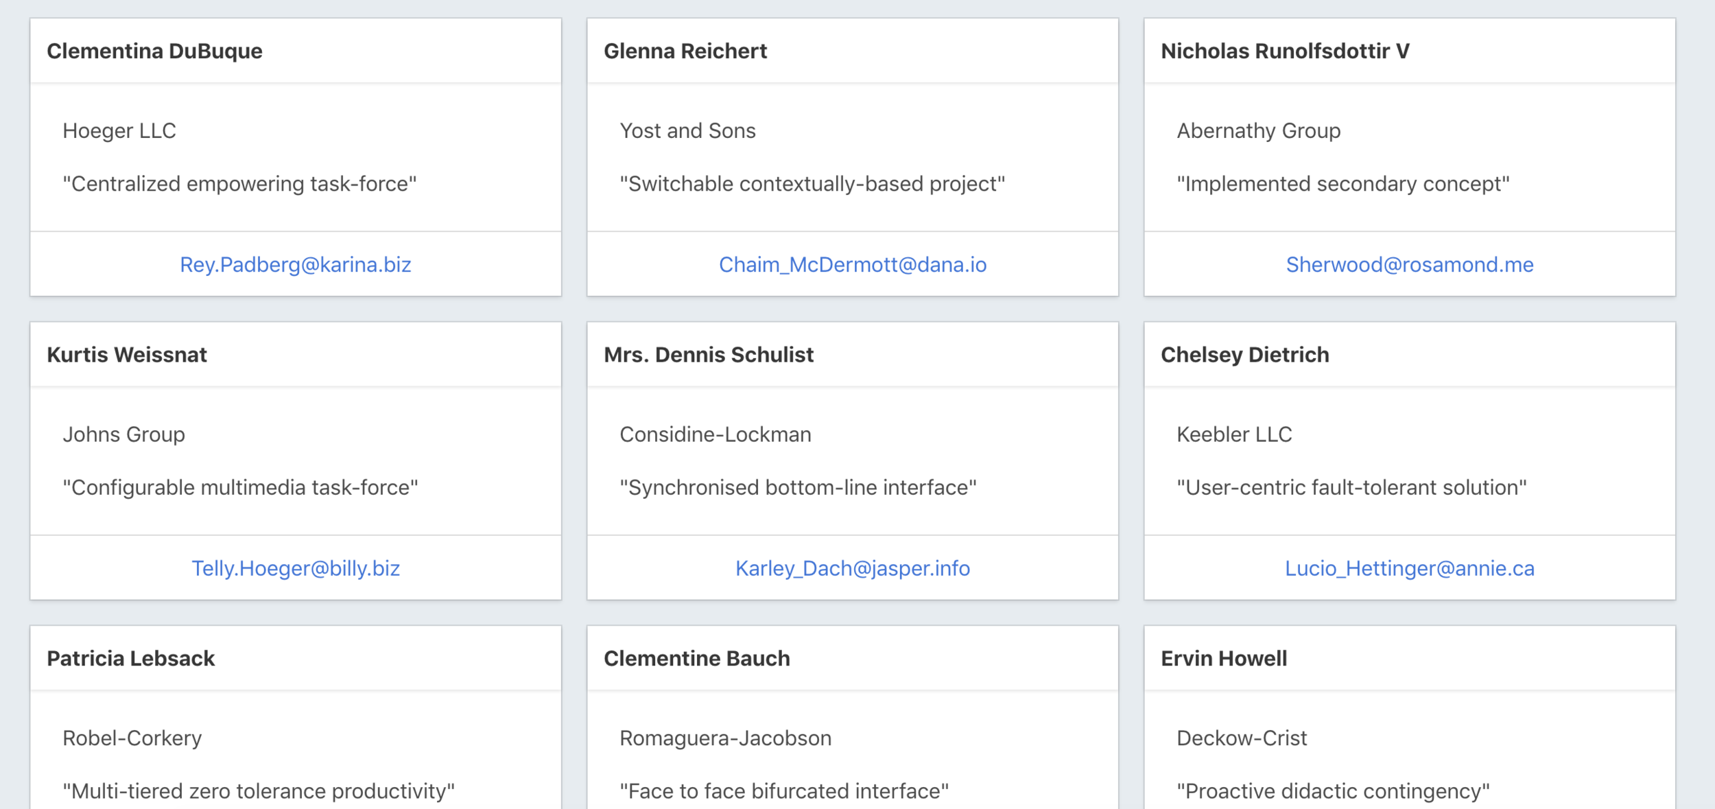Open the Karley_Dach@jasper.info email link

pyautogui.click(x=853, y=568)
